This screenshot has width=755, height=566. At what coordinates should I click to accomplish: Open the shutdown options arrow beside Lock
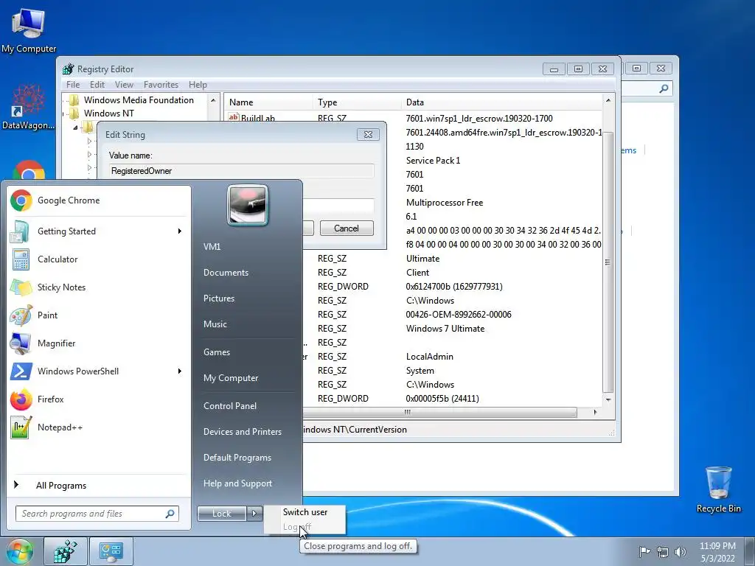point(254,514)
